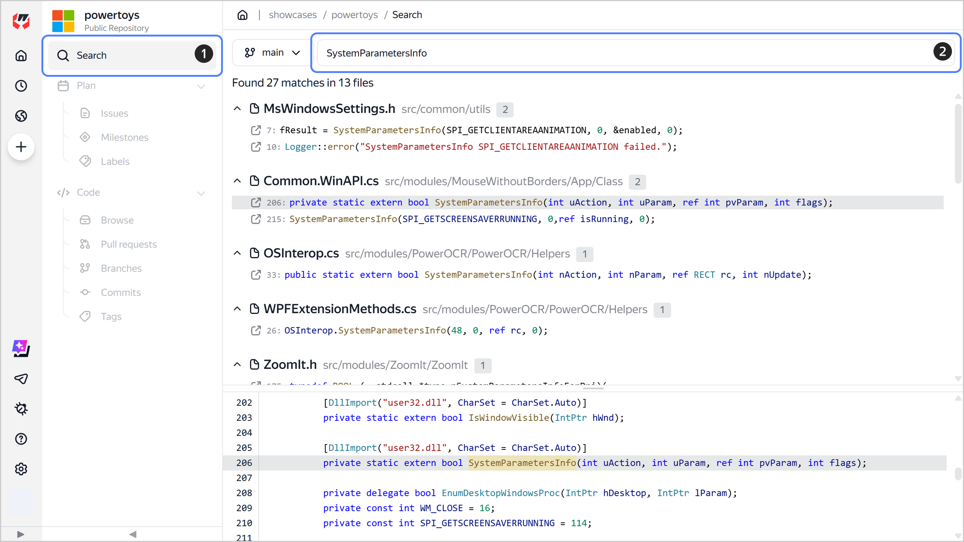This screenshot has width=964, height=542.
Task: Open the Issues list
Action: coord(114,113)
